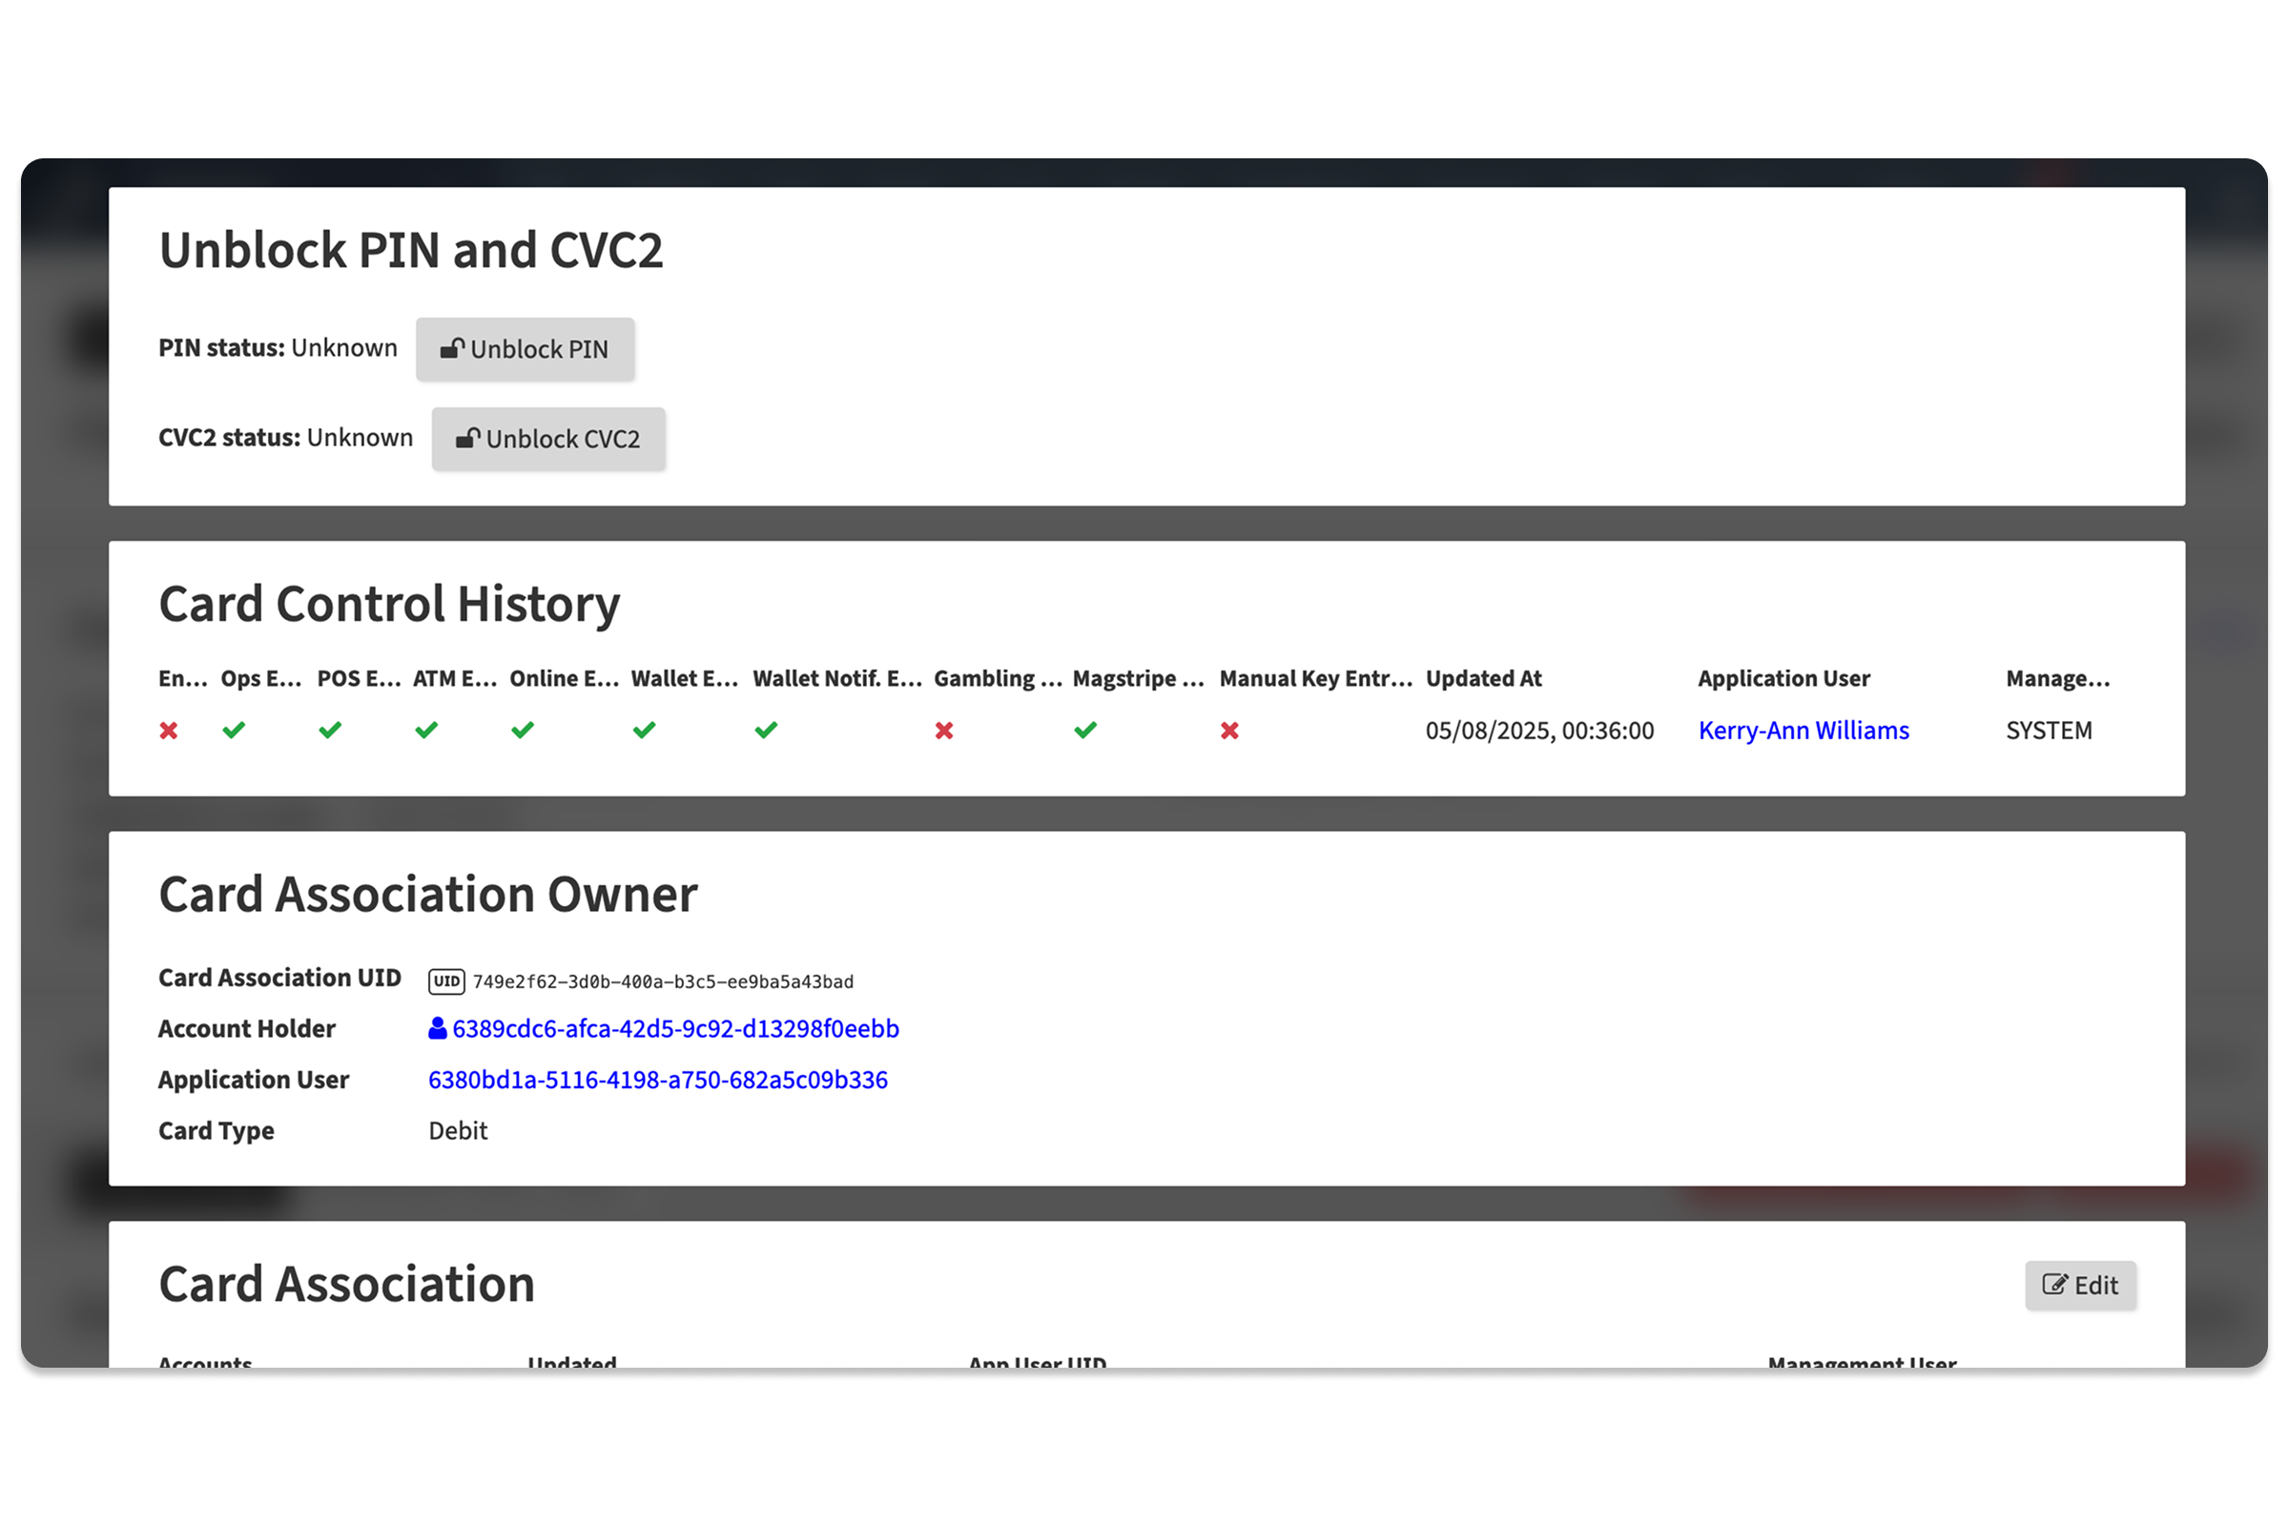The width and height of the screenshot is (2289, 1526).
Task: Click the green check under POS column
Action: pos(330,730)
